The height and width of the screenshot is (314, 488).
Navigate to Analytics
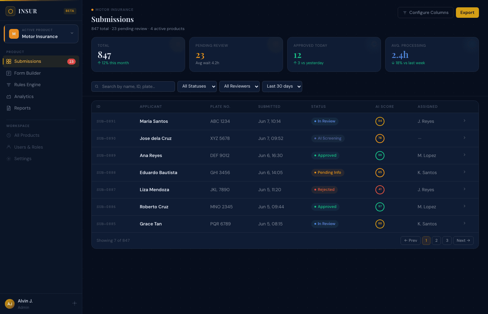pos(41,97)
